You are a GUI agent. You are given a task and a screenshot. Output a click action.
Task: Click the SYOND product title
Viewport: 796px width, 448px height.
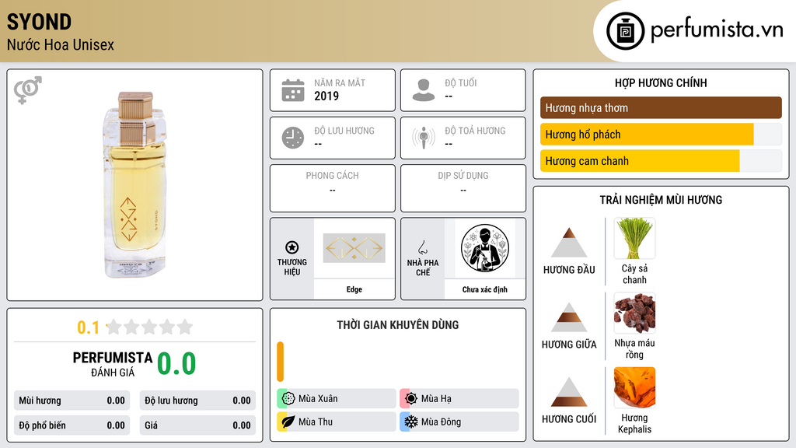click(39, 23)
